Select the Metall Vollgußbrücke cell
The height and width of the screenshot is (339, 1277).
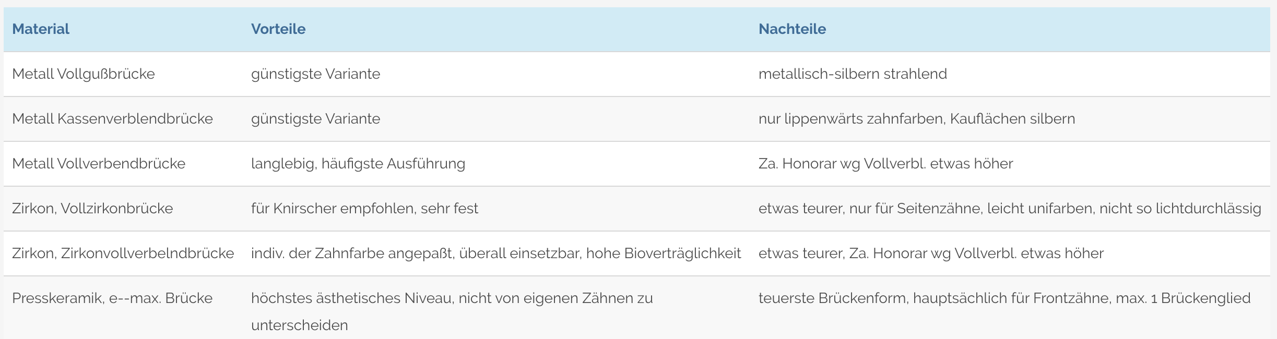click(x=84, y=74)
